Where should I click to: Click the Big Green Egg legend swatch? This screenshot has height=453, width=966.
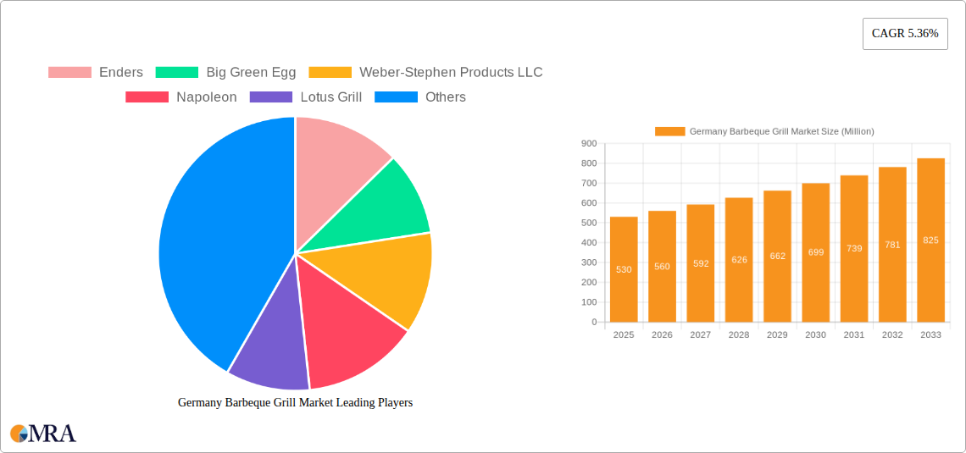pyautogui.click(x=177, y=73)
